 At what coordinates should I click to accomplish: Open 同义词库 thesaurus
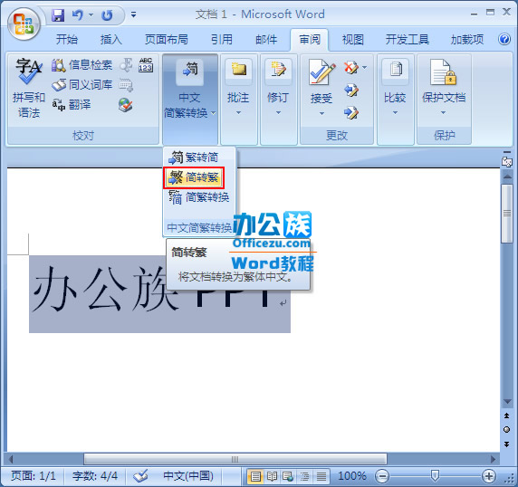pyautogui.click(x=82, y=85)
